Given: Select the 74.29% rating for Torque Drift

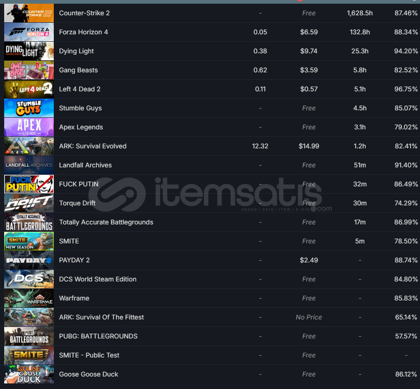Looking at the screenshot, I should 406,204.
